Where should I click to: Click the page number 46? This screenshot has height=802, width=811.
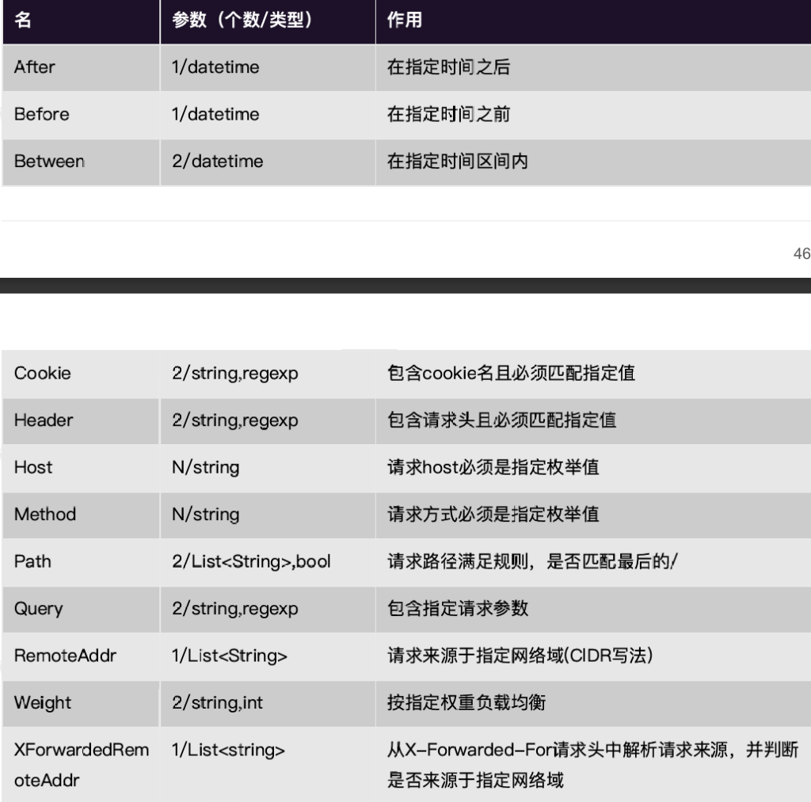pos(801,254)
